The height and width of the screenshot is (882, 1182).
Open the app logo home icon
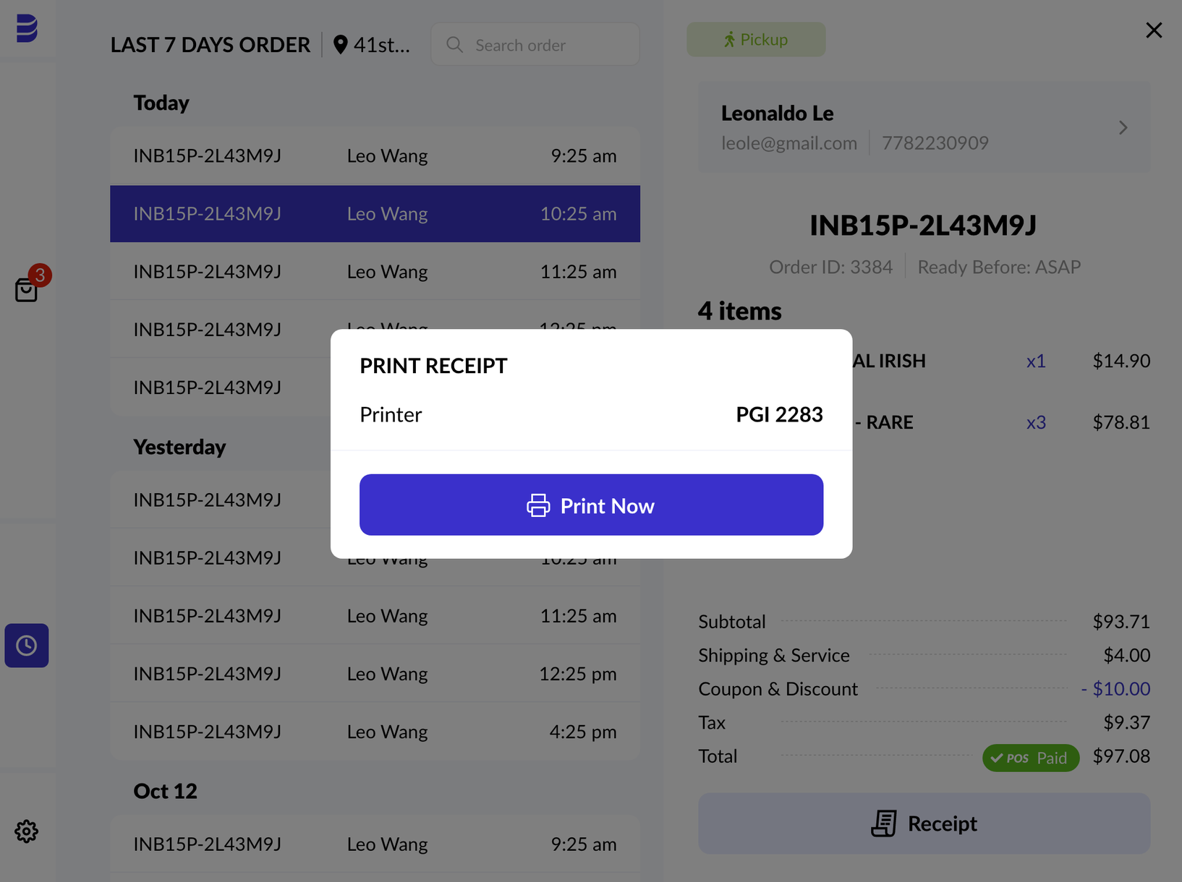click(x=27, y=28)
